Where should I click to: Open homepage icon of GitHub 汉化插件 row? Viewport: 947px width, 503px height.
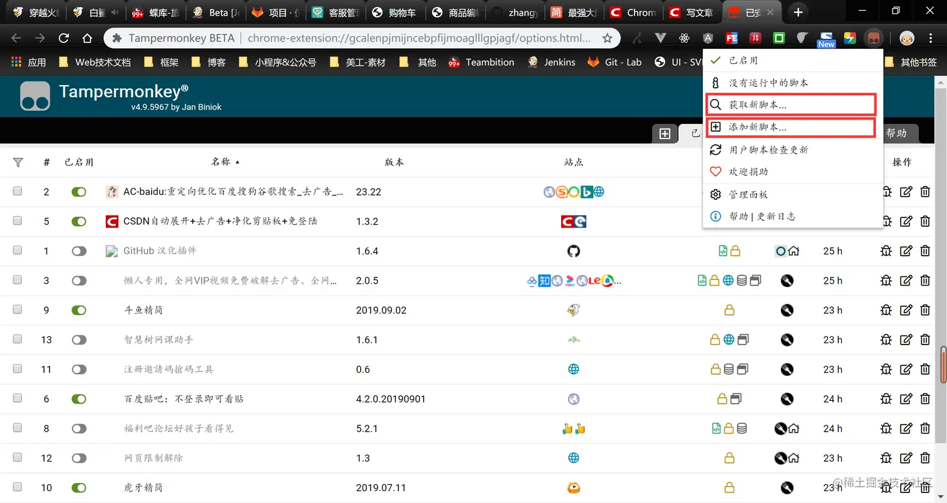[794, 251]
